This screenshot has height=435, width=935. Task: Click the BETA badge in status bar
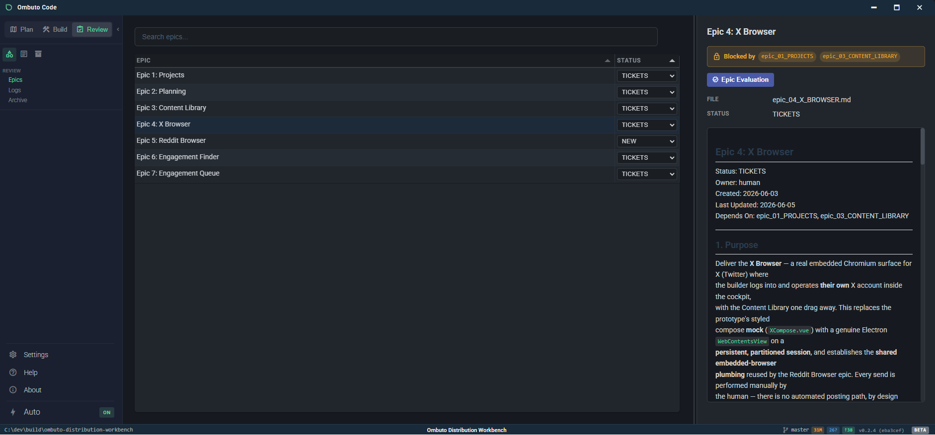click(x=920, y=430)
